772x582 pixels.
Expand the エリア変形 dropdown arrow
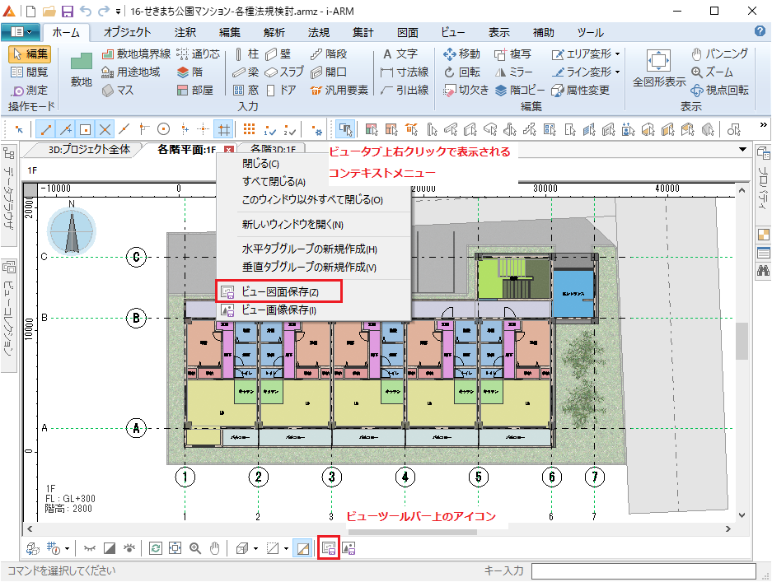(x=617, y=54)
